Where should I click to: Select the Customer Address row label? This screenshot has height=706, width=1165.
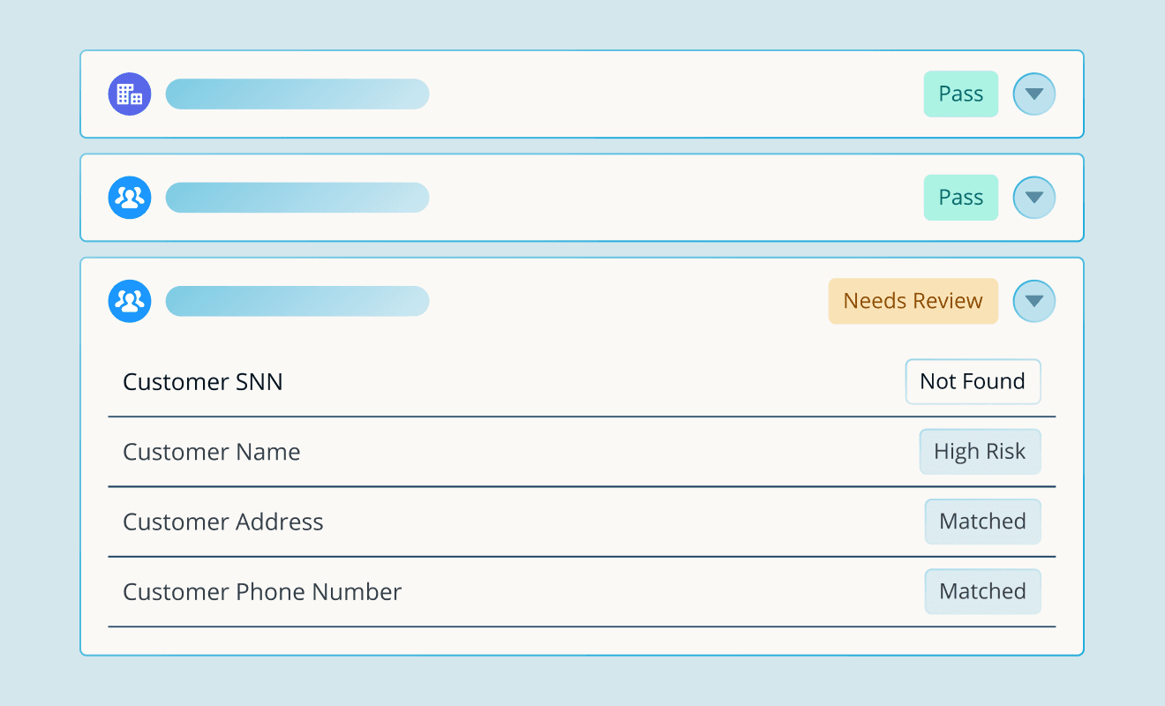click(223, 522)
